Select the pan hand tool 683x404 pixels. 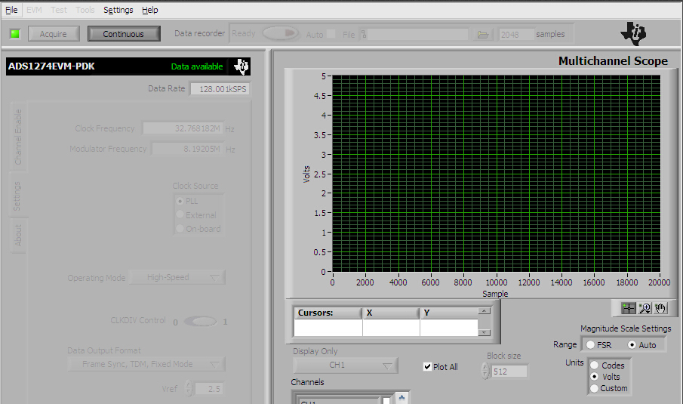tap(660, 308)
